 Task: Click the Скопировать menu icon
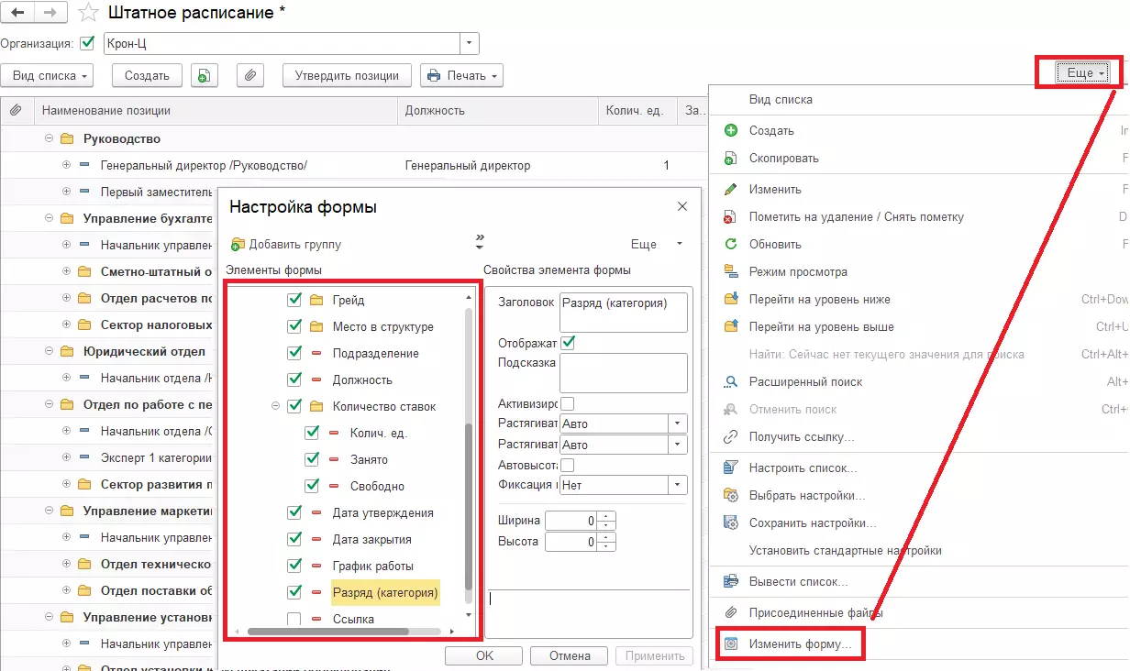pos(731,158)
